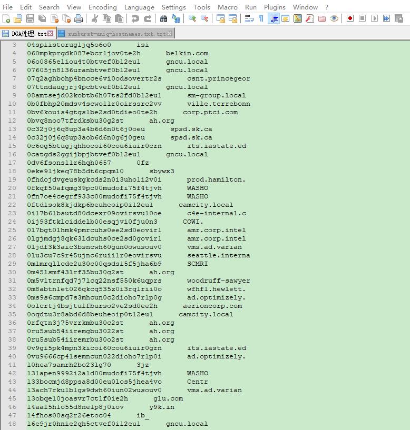Click the User defined language icon
410x430 pixels.
286,18
